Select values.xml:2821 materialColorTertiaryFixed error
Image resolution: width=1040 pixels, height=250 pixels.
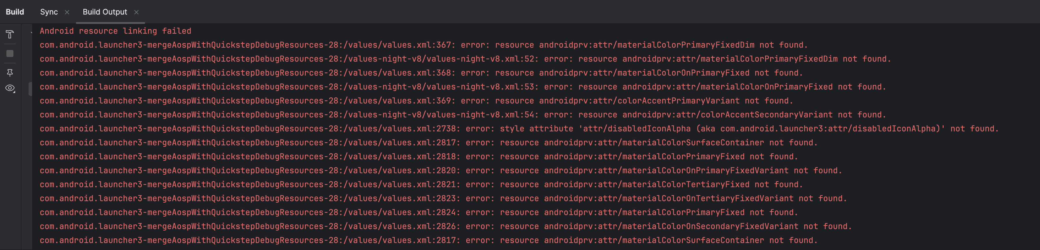421,185
